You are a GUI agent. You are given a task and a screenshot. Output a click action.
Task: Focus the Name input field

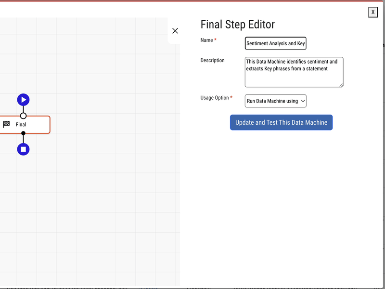(x=275, y=43)
